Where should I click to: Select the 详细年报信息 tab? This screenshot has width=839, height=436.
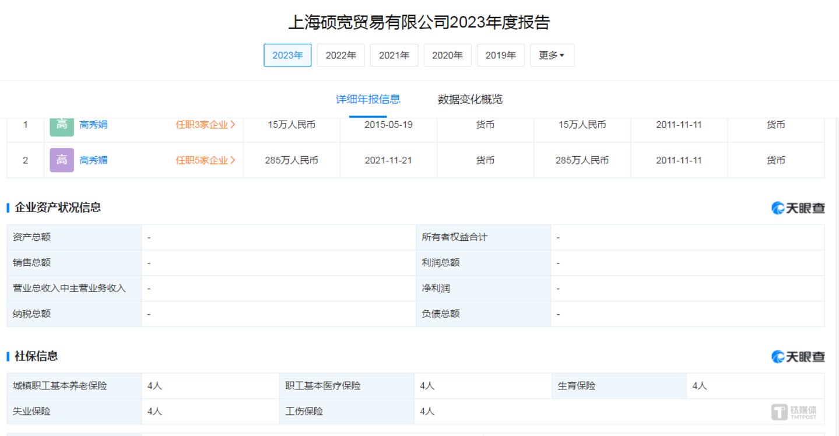(x=368, y=99)
